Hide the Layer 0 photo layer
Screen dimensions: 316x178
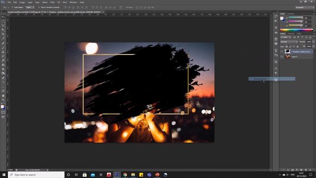[282, 57]
